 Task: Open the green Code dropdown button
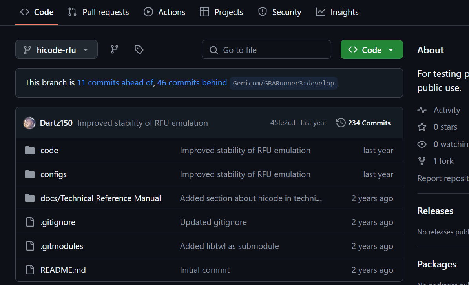372,50
